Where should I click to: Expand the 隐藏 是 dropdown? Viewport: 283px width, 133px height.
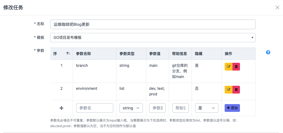(x=206, y=108)
